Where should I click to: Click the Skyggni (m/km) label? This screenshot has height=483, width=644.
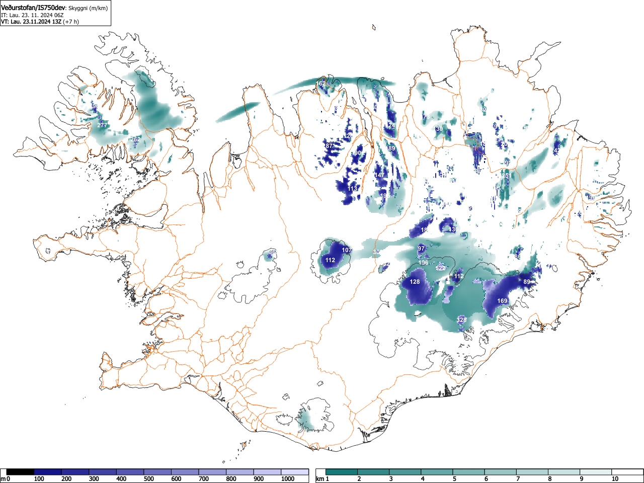[x=88, y=8]
